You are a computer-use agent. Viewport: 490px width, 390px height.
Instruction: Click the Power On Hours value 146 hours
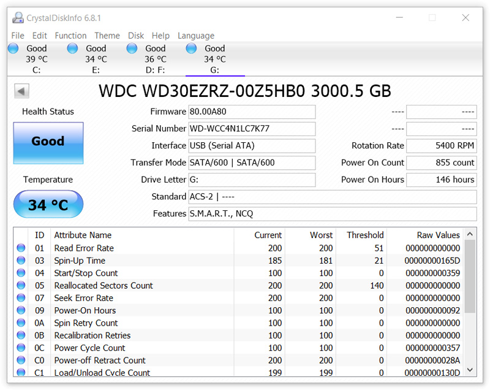(442, 180)
